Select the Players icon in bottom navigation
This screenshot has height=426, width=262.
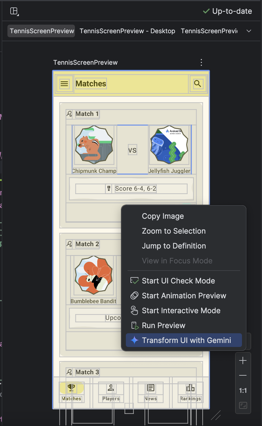[x=111, y=388]
